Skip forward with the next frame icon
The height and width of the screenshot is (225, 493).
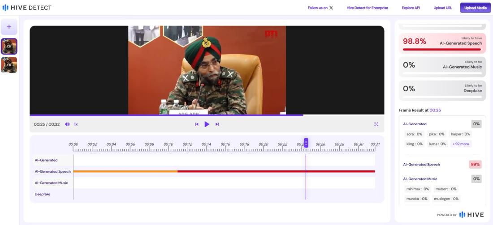(217, 124)
